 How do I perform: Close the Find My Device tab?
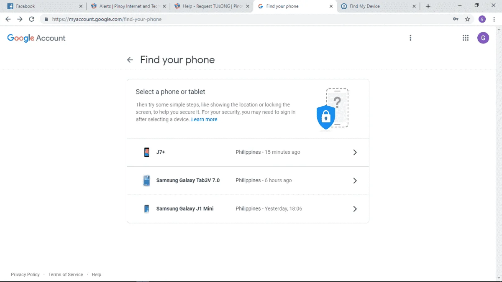click(414, 6)
